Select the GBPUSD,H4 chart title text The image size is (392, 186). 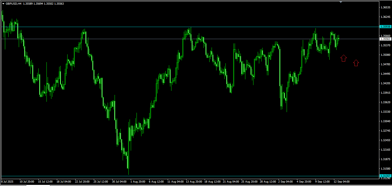pyautogui.click(x=14, y=3)
